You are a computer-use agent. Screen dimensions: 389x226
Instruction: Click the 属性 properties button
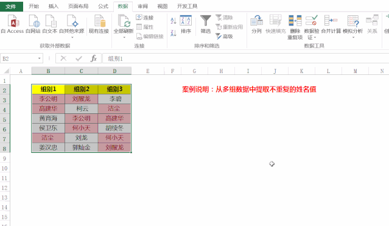tap(145, 27)
